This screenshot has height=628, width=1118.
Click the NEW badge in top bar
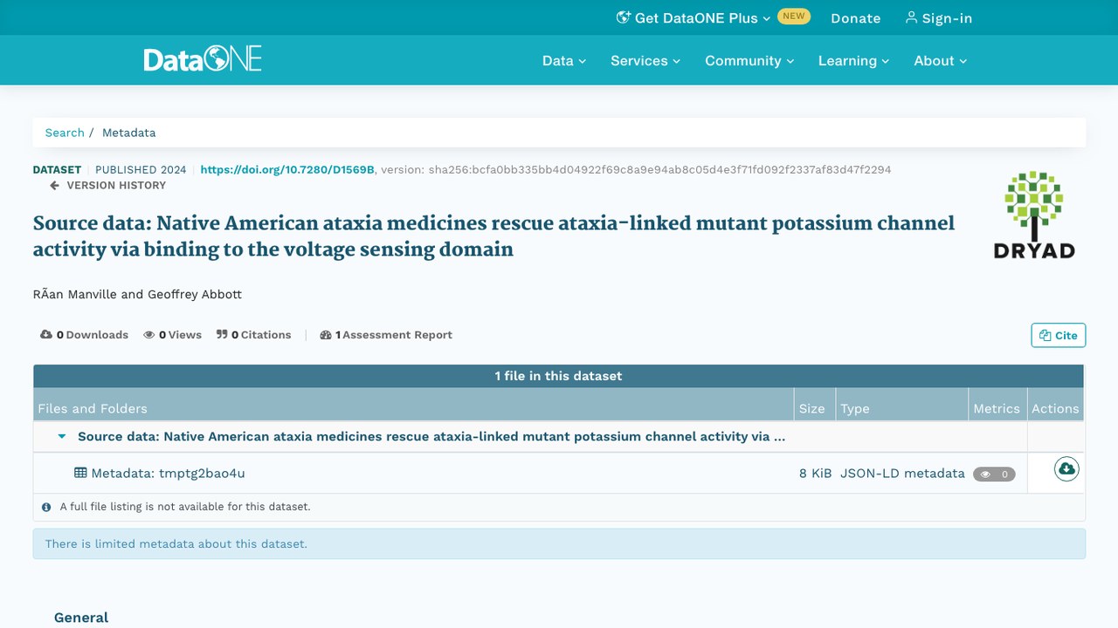(794, 16)
